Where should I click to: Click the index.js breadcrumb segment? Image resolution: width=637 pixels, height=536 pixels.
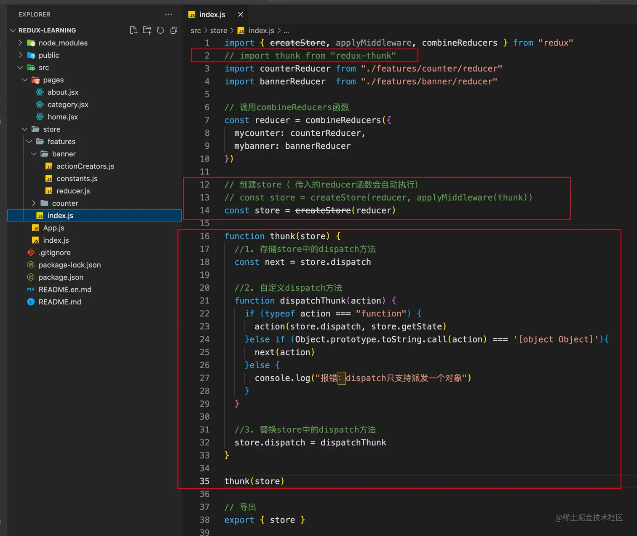click(261, 30)
